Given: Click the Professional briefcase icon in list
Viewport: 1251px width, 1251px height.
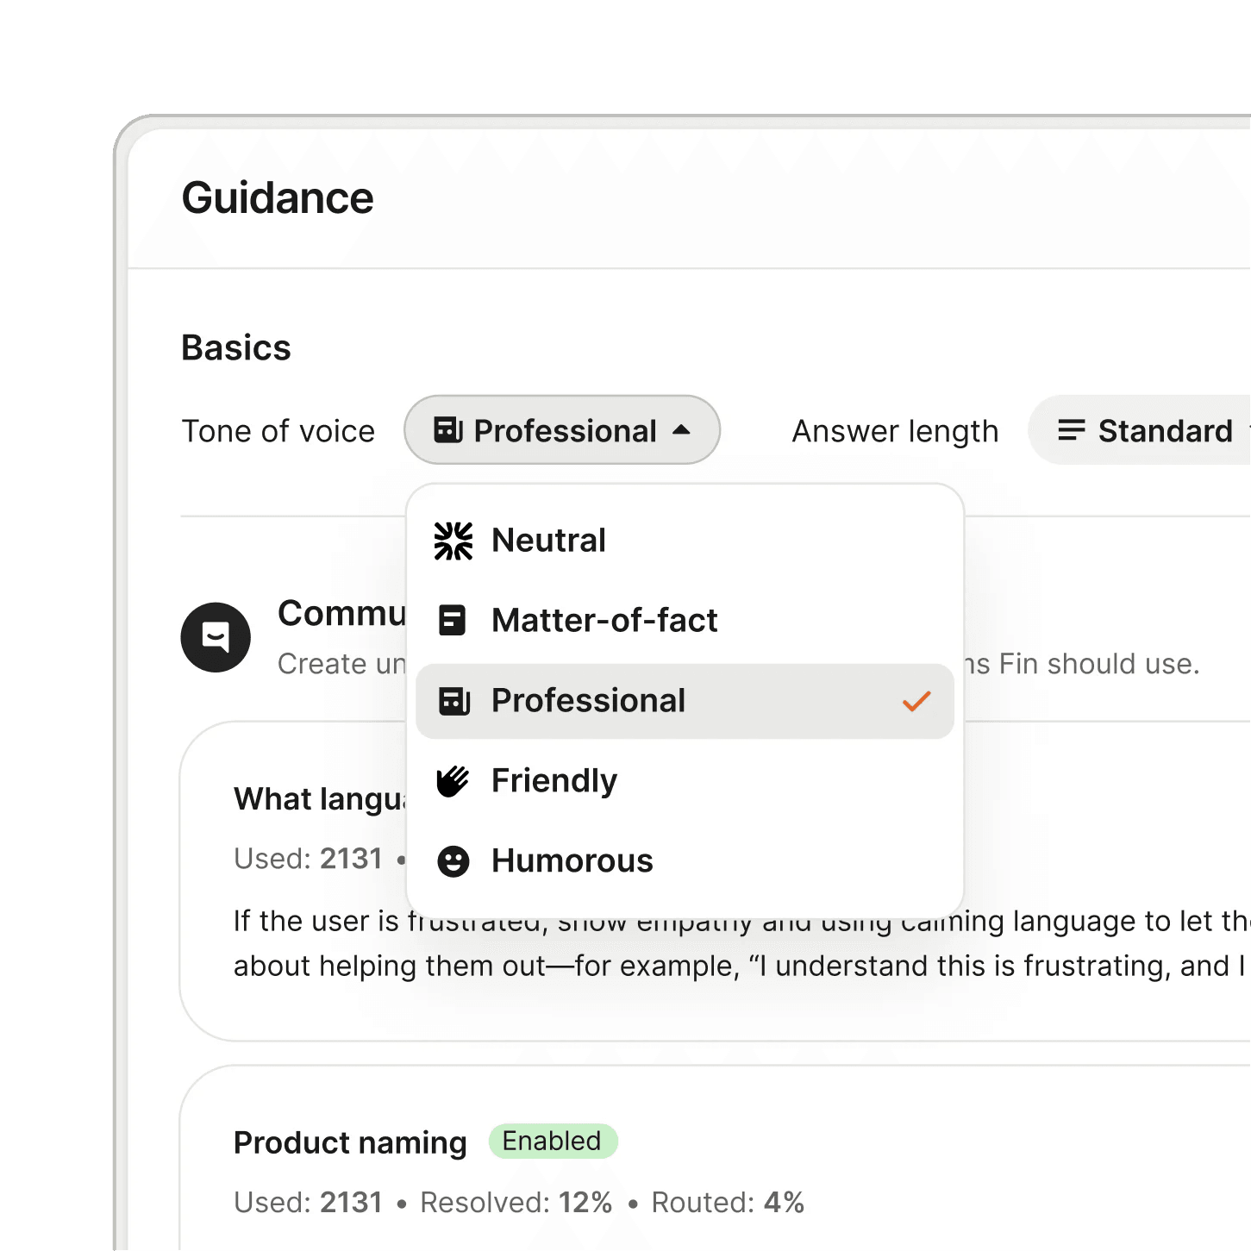Looking at the screenshot, I should coord(453,701).
